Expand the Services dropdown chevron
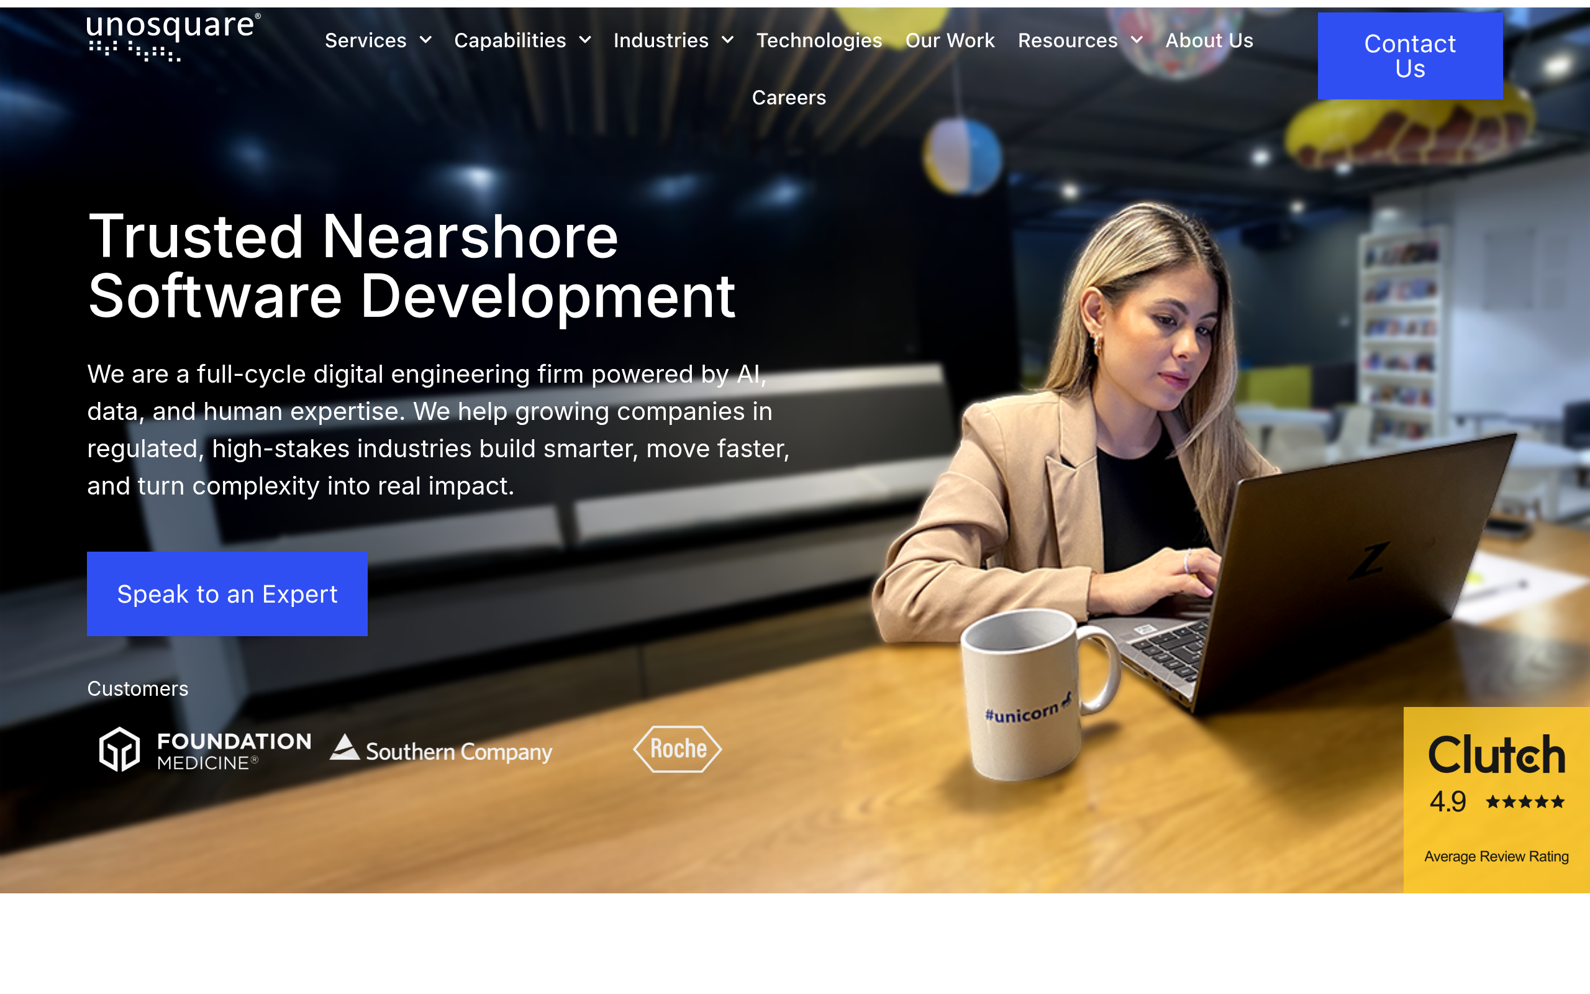 [x=425, y=40]
